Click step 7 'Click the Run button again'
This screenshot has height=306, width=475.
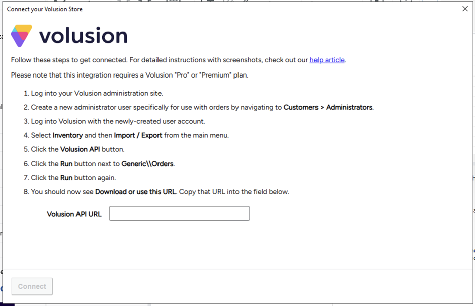[x=73, y=178]
